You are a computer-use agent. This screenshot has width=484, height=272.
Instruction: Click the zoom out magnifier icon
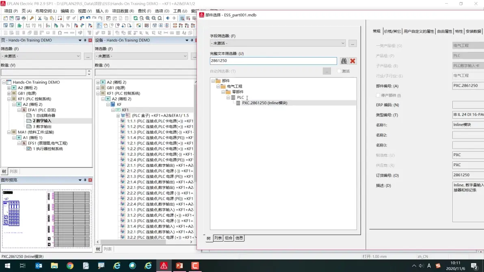pyautogui.click(x=154, y=18)
